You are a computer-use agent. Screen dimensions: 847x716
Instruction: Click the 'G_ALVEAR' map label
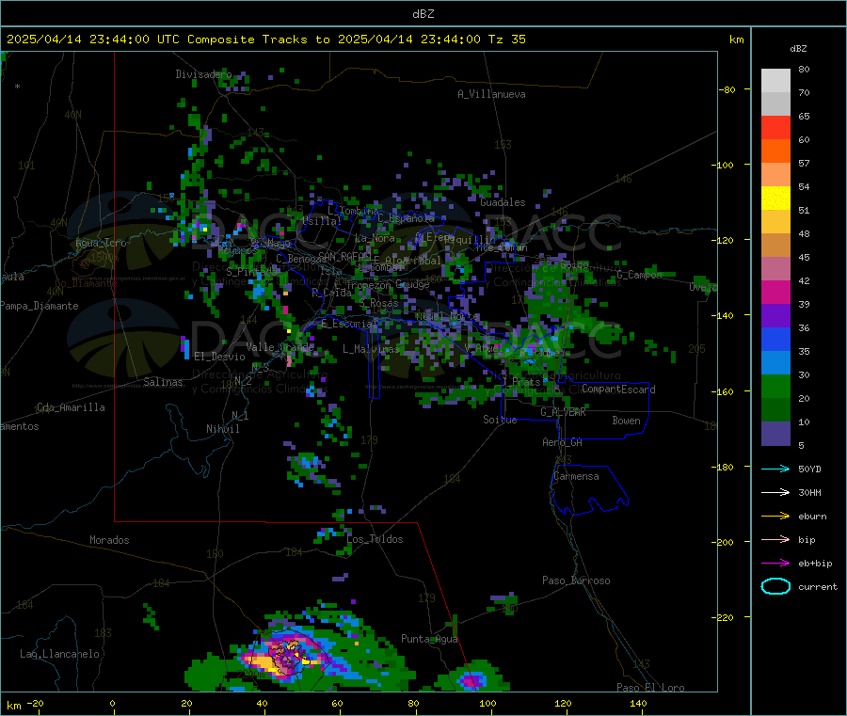[563, 412]
